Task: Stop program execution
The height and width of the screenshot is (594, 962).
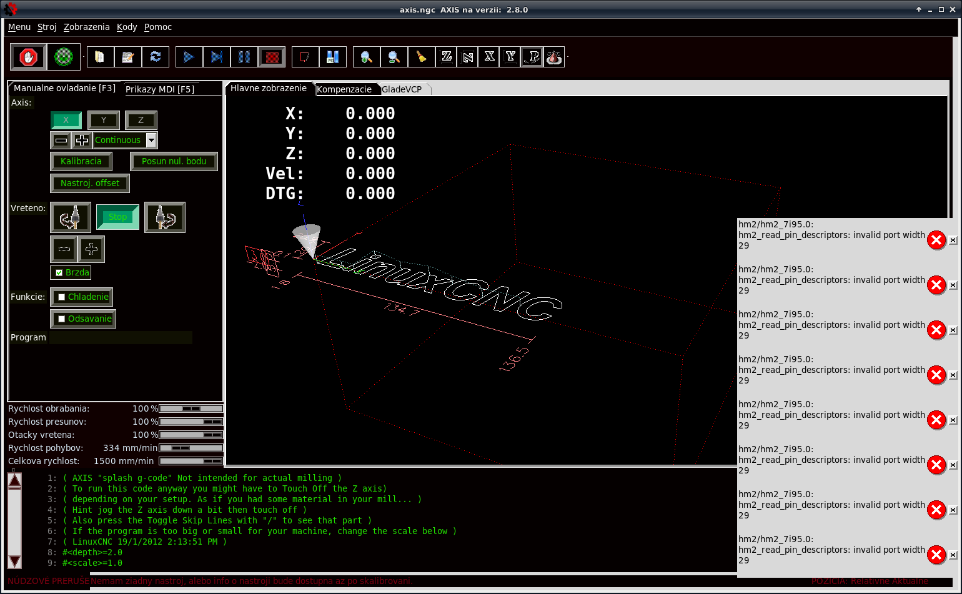Action: point(271,57)
